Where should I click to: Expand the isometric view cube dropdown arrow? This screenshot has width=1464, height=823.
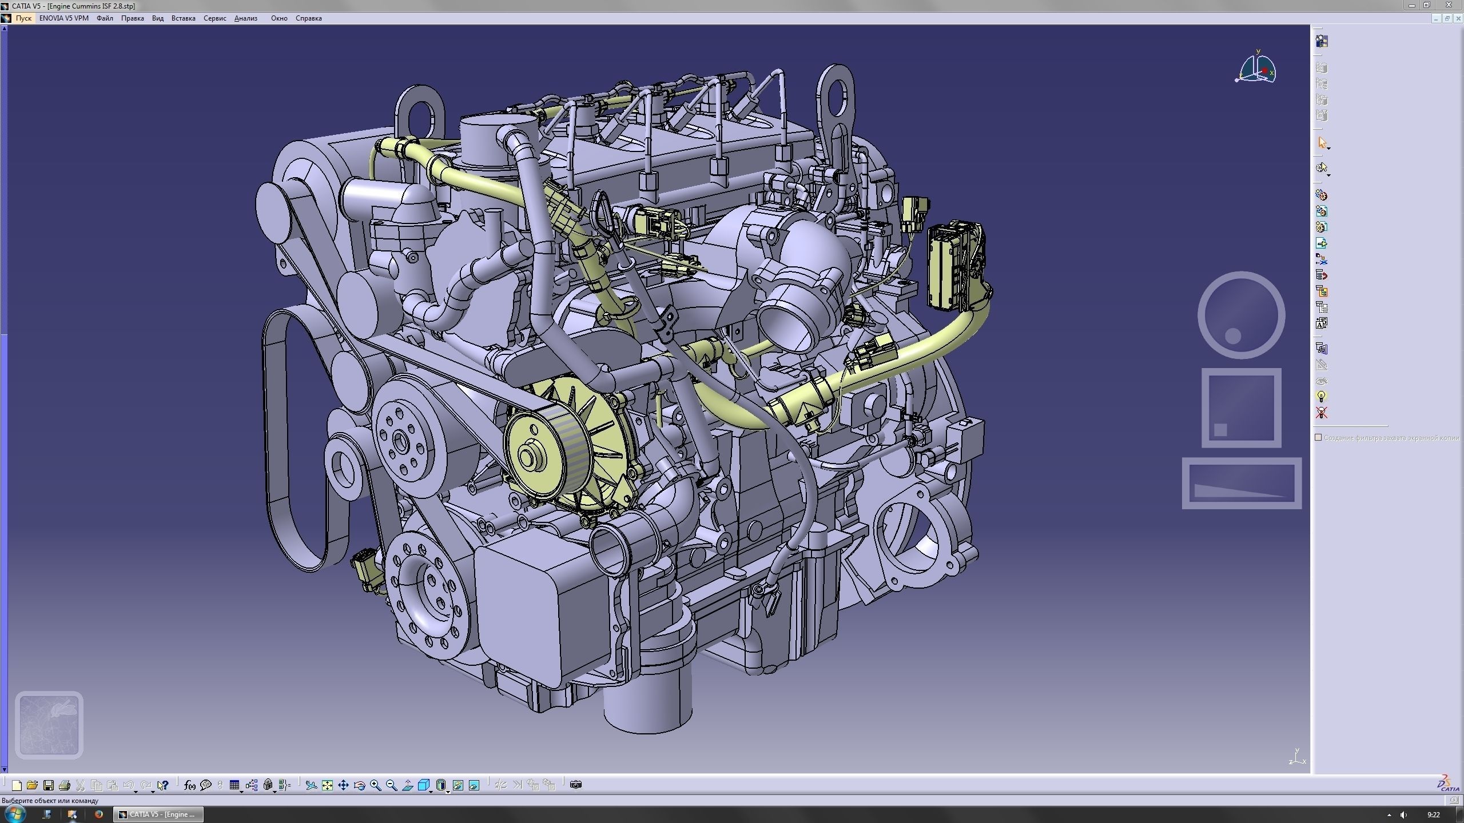(431, 792)
